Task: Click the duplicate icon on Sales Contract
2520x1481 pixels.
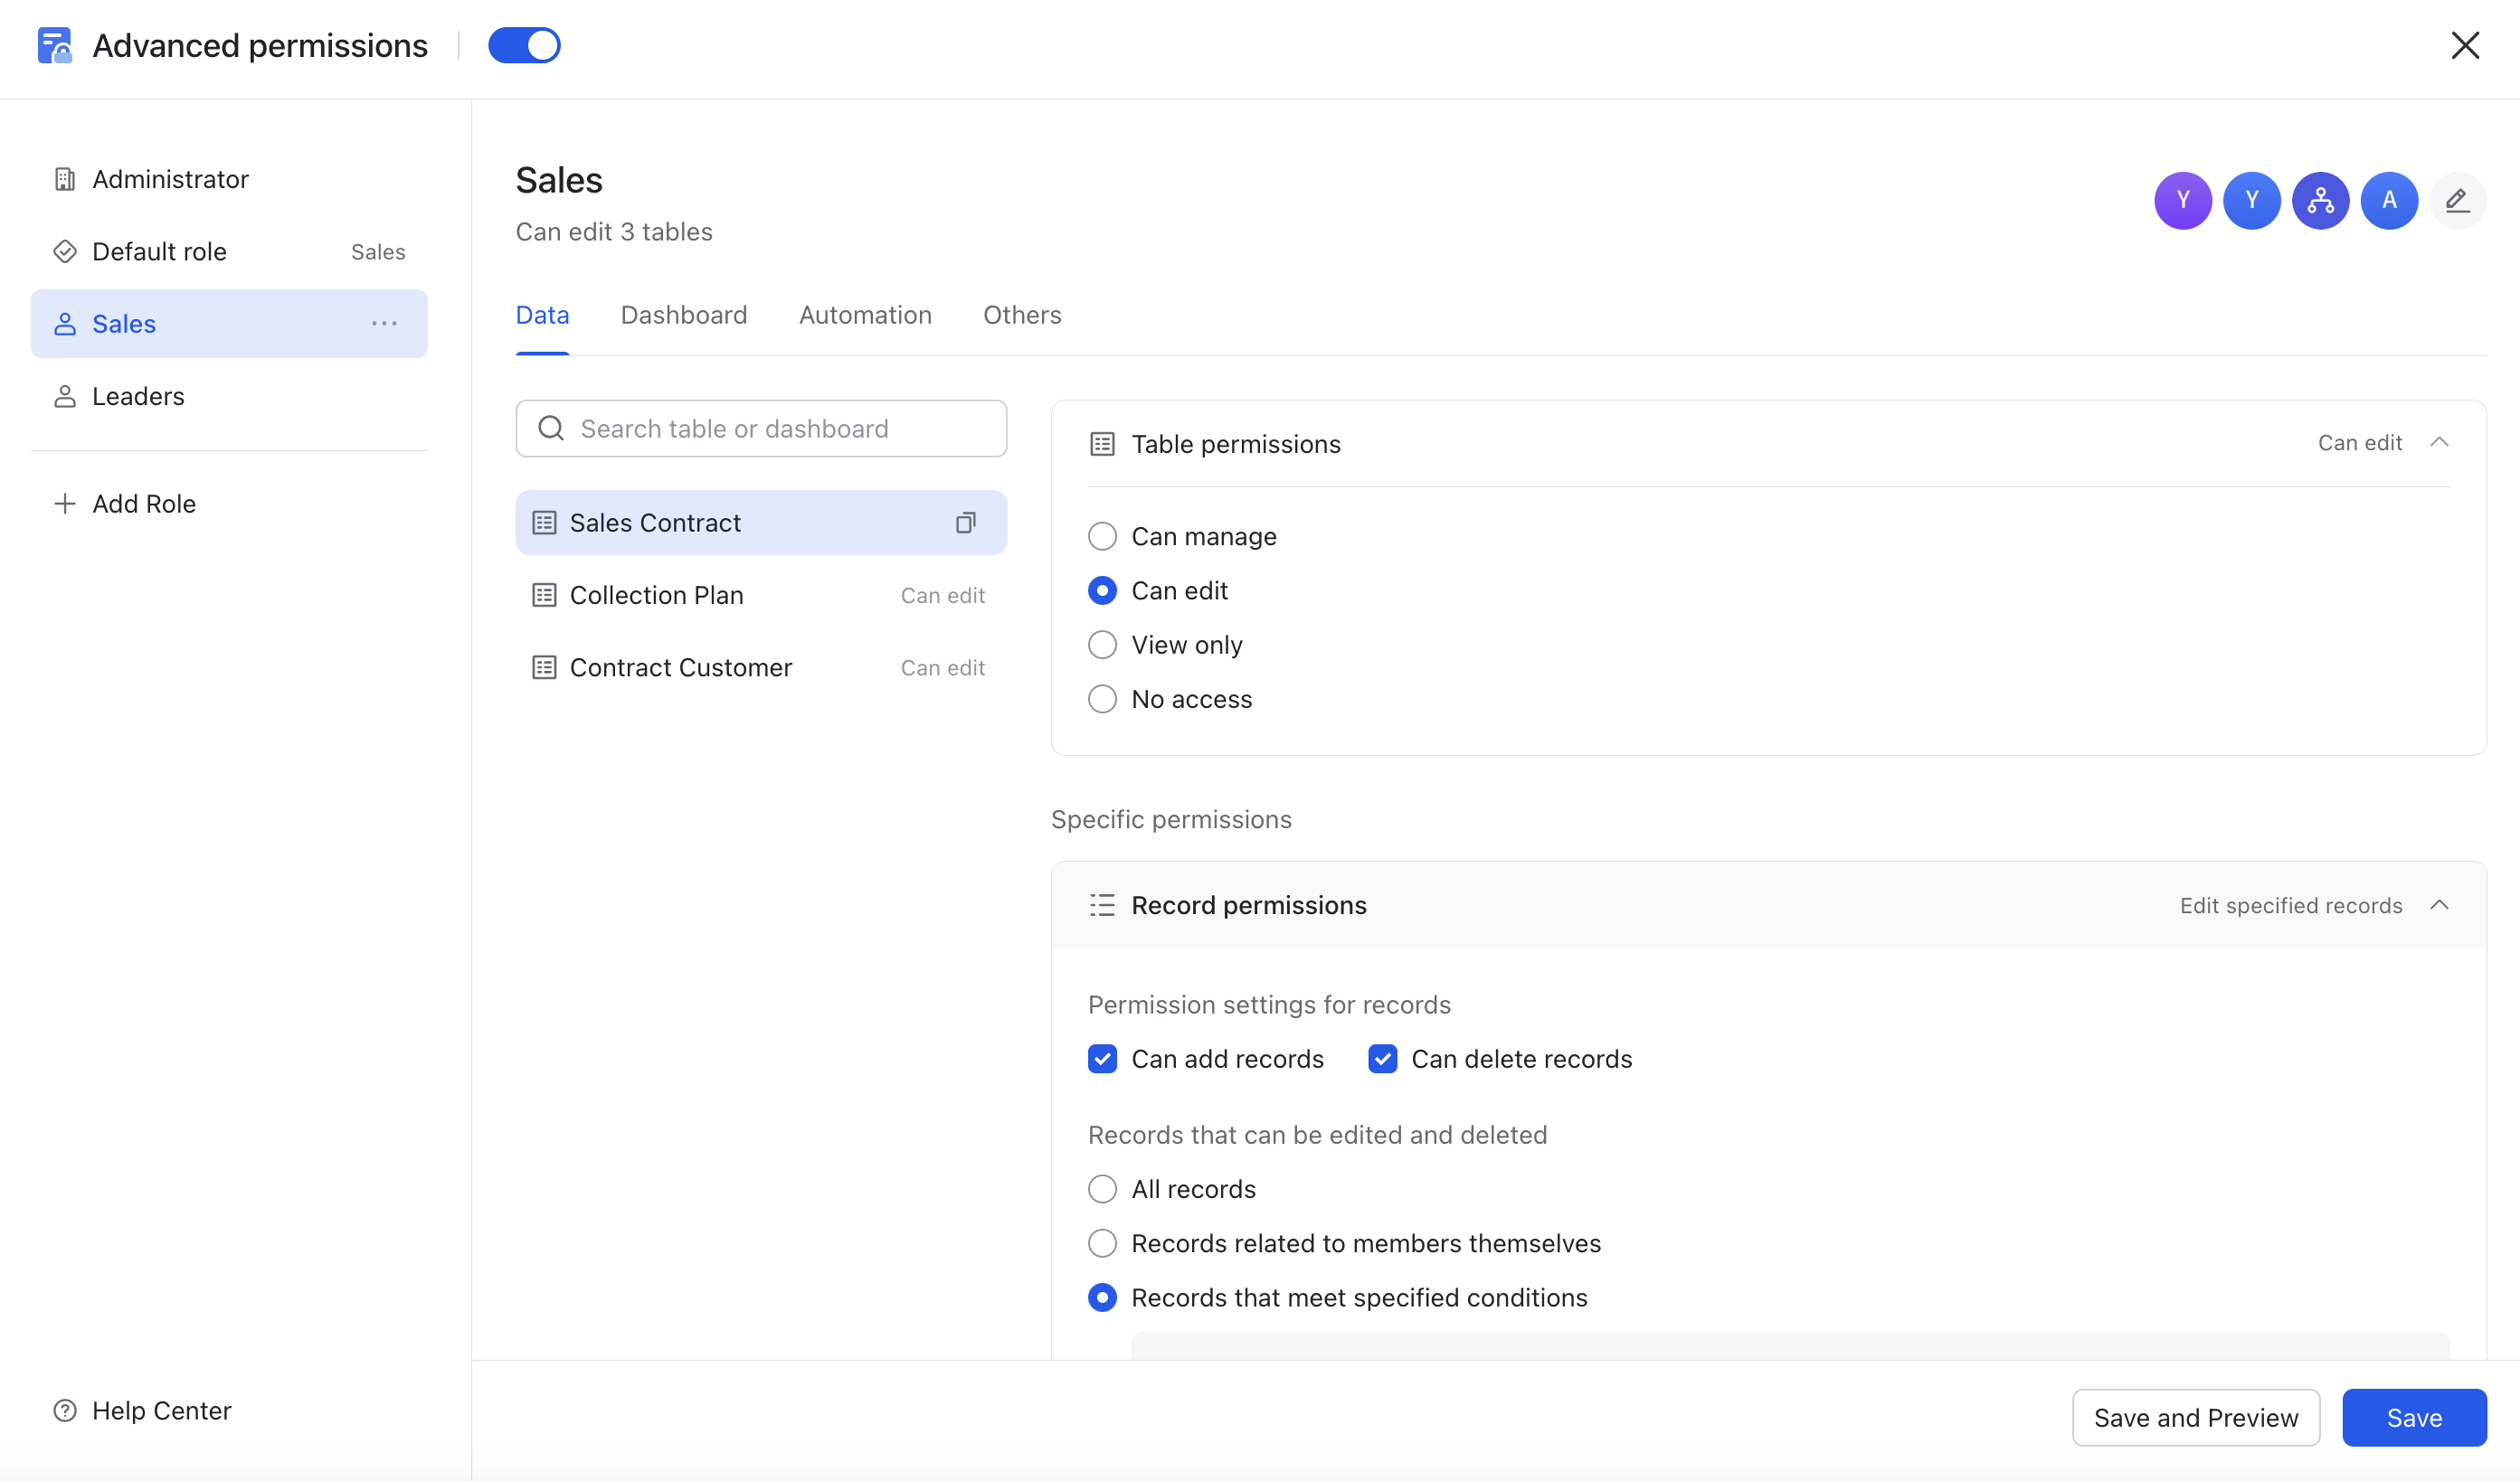Action: click(x=965, y=523)
